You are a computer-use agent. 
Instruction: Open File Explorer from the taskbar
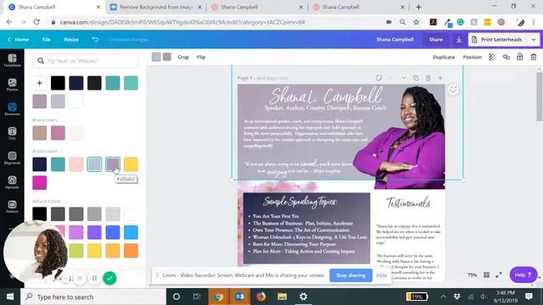pyautogui.click(x=282, y=297)
